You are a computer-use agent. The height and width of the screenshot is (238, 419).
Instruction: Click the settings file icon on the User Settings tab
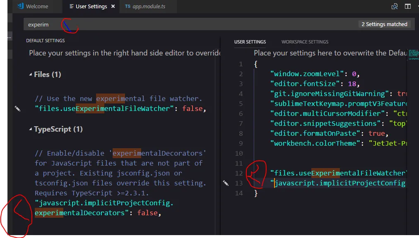(x=71, y=6)
